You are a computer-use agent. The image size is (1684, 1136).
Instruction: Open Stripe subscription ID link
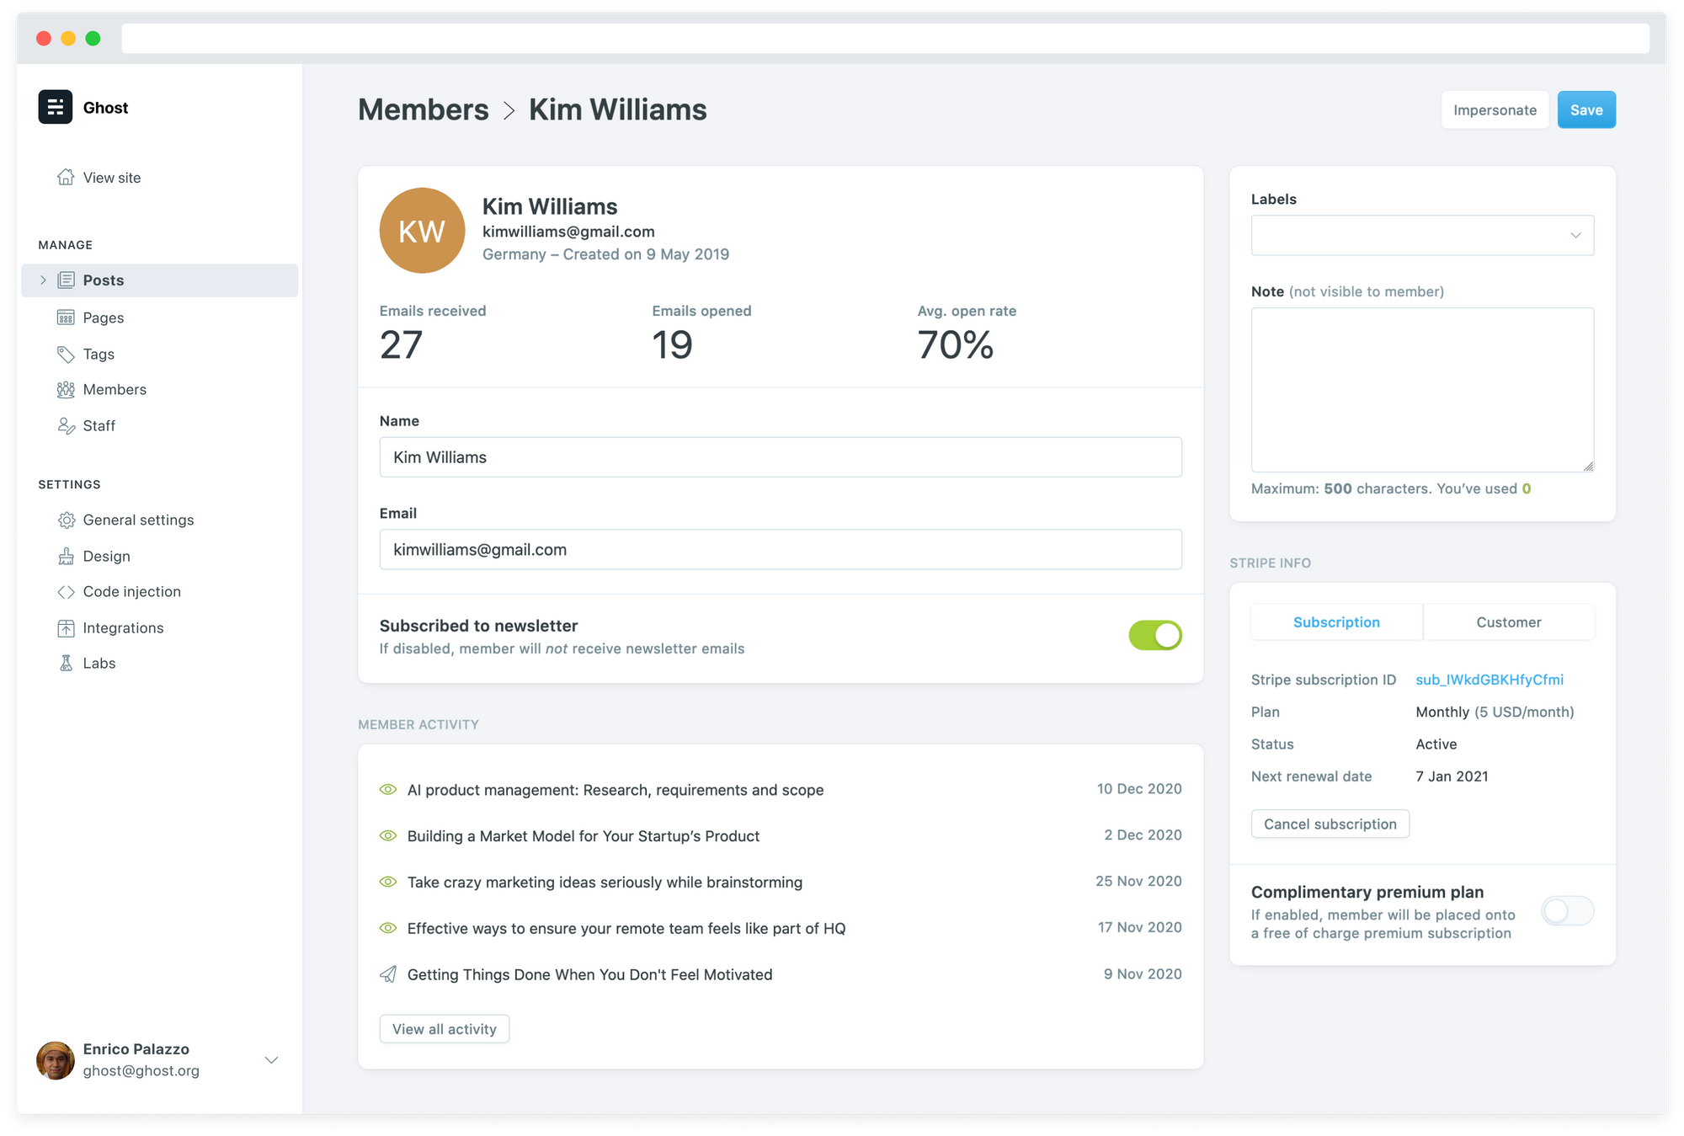pos(1489,680)
